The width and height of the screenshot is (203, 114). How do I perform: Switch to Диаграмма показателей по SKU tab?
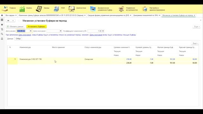[x=146, y=16]
